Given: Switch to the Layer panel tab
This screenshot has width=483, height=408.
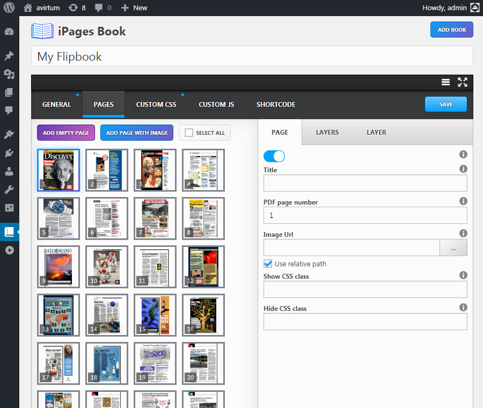Looking at the screenshot, I should click(x=376, y=133).
